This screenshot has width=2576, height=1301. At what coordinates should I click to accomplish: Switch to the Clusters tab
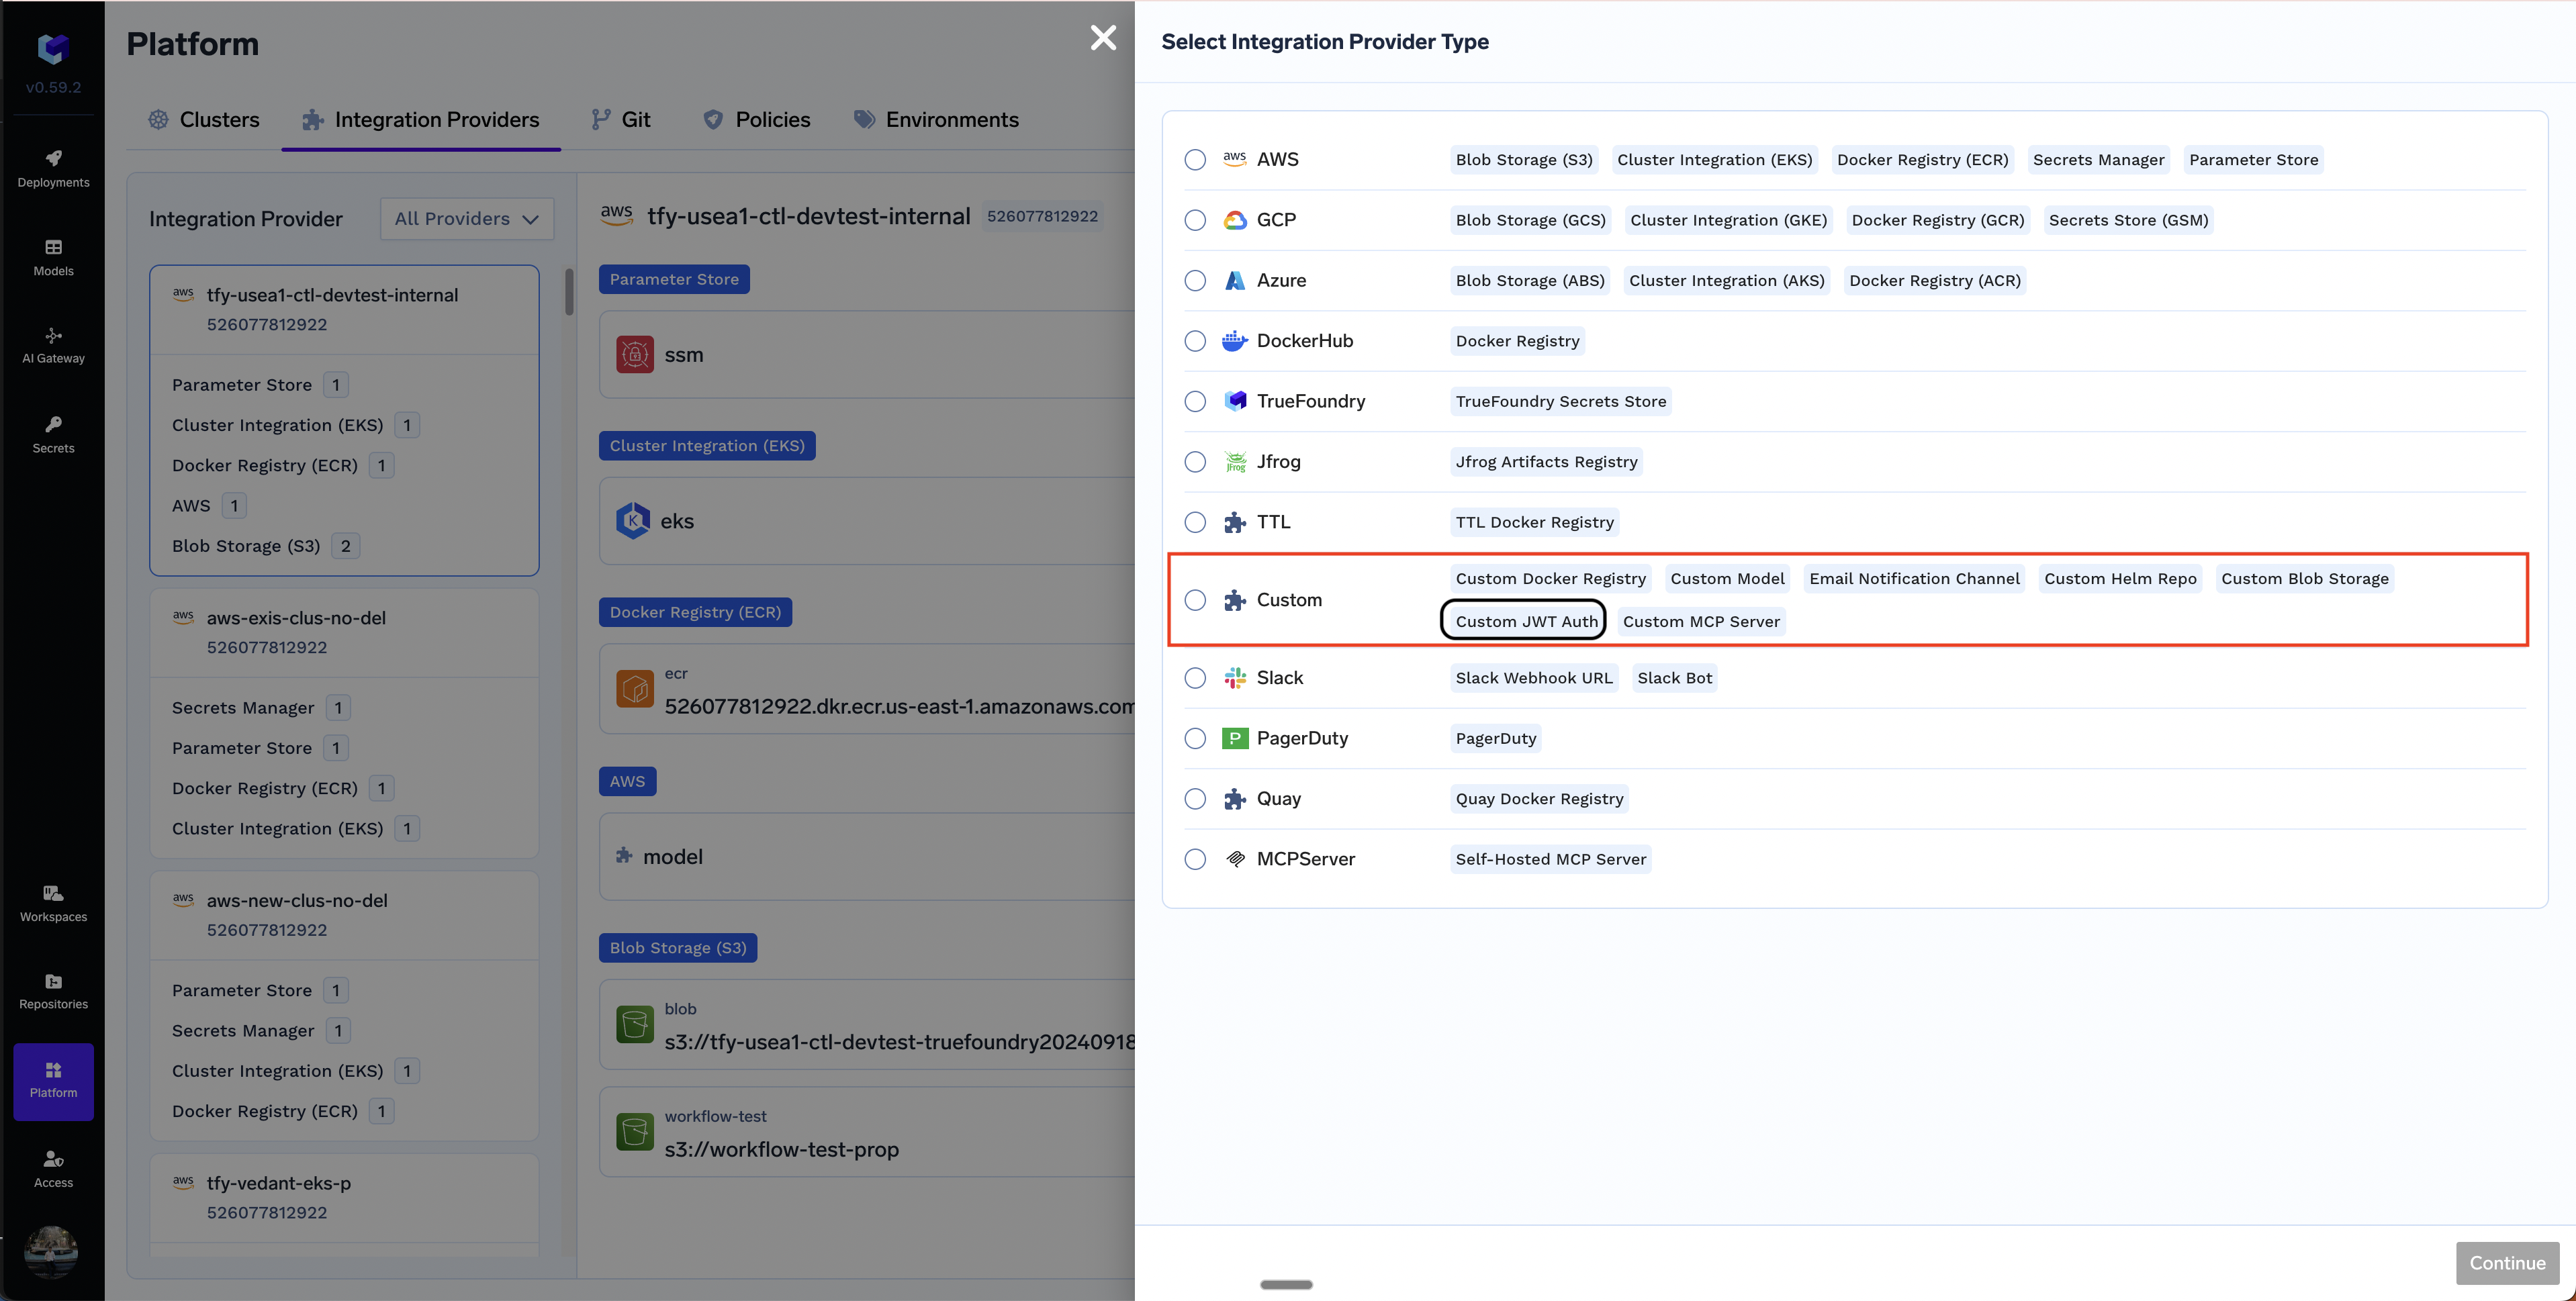click(x=204, y=120)
